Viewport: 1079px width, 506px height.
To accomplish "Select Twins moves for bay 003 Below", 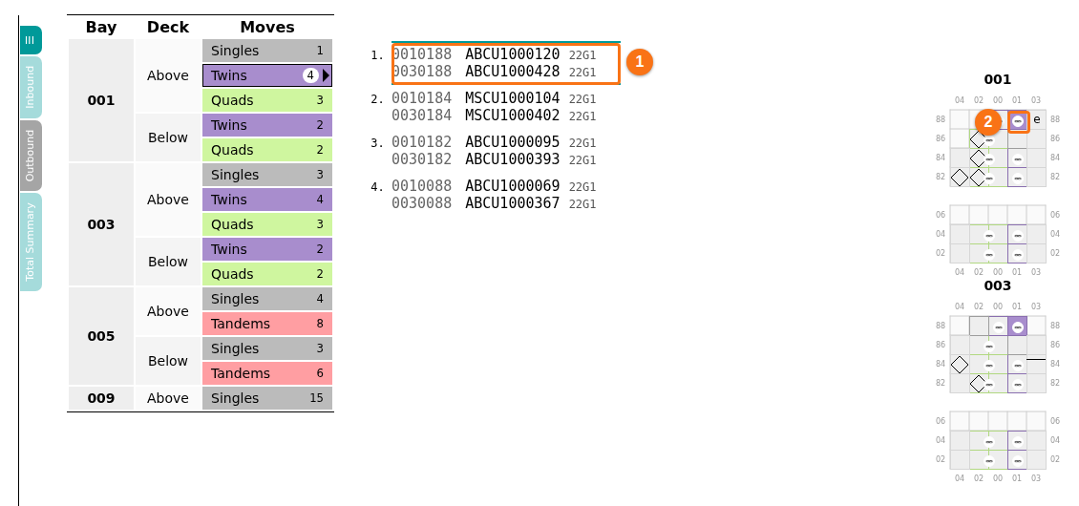I will (x=267, y=249).
